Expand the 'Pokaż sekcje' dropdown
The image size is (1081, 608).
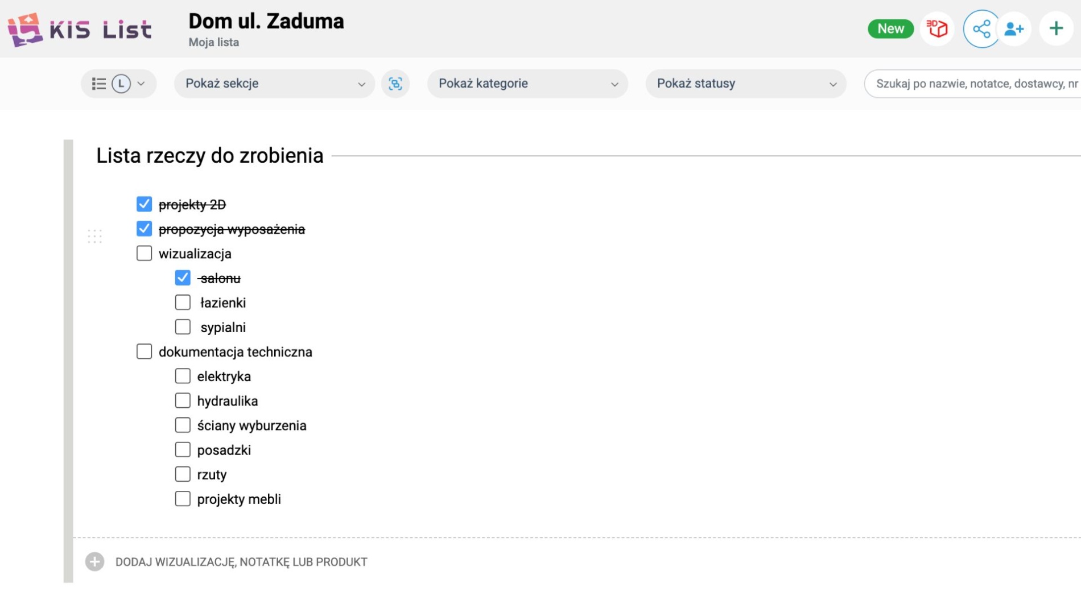tap(274, 84)
